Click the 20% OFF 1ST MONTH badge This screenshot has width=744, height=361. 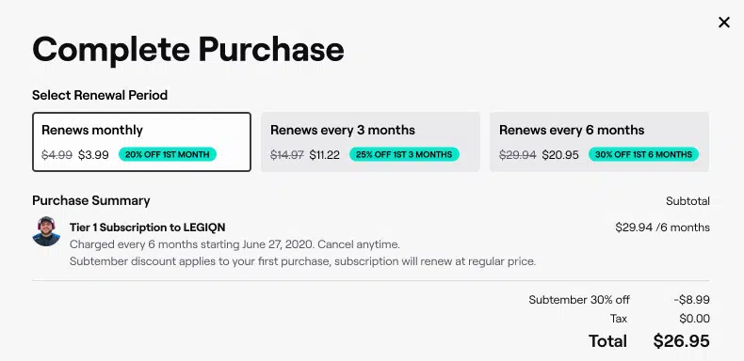coord(167,154)
